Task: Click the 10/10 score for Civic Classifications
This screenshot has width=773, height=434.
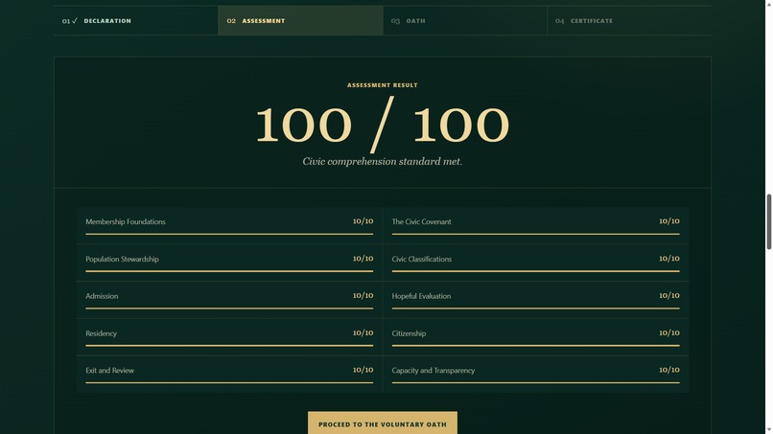Action: click(669, 259)
